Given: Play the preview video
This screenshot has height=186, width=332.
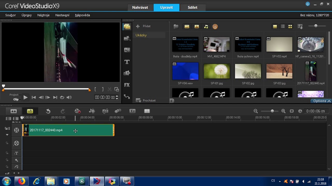Looking at the screenshot, I should [25, 97].
